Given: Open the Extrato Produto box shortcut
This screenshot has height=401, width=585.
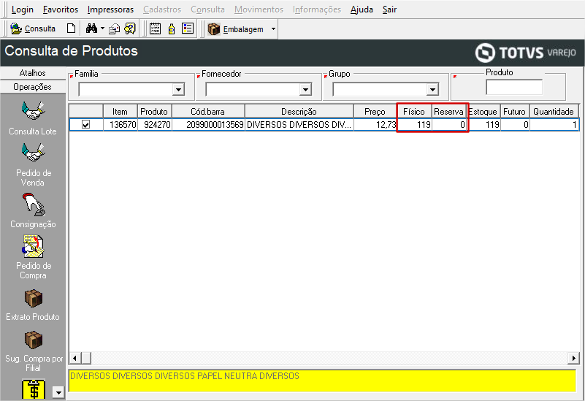Looking at the screenshot, I should 33,305.
